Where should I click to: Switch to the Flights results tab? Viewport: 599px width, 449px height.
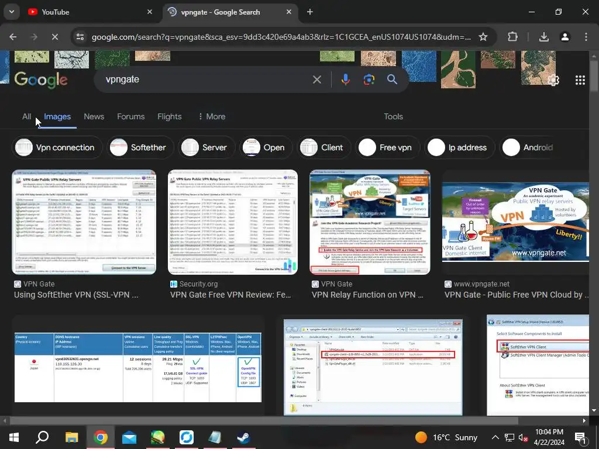pyautogui.click(x=170, y=116)
